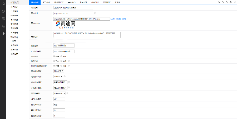Open the 网站默认风格 dropdown showing default
This screenshot has width=237, height=119.
pyautogui.click(x=58, y=77)
